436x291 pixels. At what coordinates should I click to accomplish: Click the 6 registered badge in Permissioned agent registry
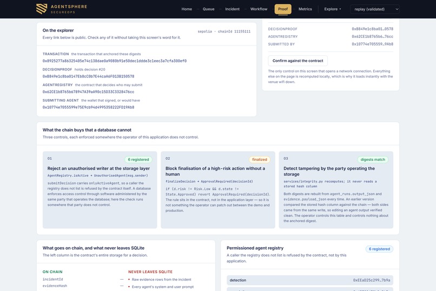pos(379,249)
